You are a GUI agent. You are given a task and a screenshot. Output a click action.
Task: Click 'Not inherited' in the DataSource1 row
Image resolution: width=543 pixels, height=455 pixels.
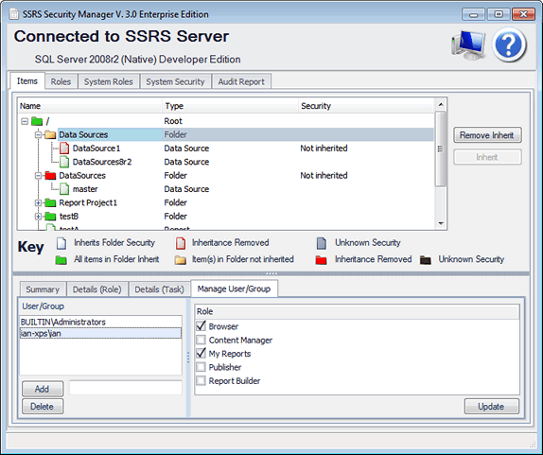[324, 149]
